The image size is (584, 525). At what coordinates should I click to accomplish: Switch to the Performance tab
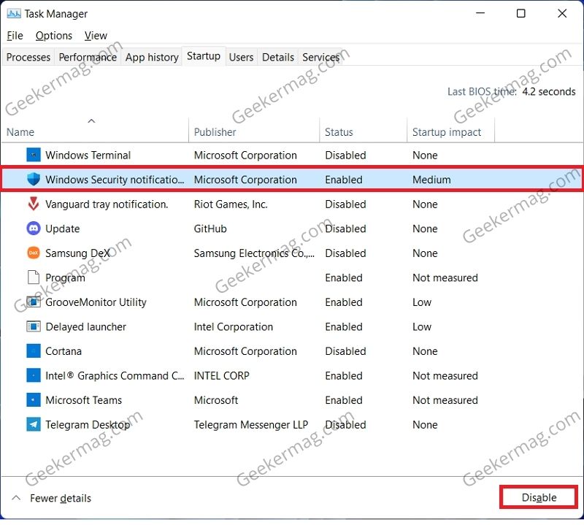(88, 57)
